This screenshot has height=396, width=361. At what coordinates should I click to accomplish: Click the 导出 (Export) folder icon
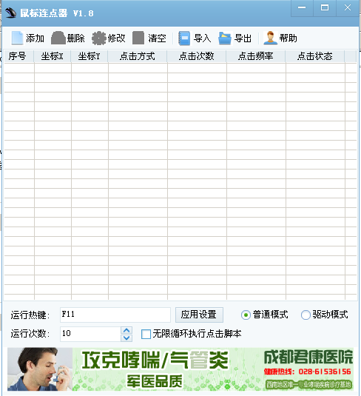click(x=225, y=38)
